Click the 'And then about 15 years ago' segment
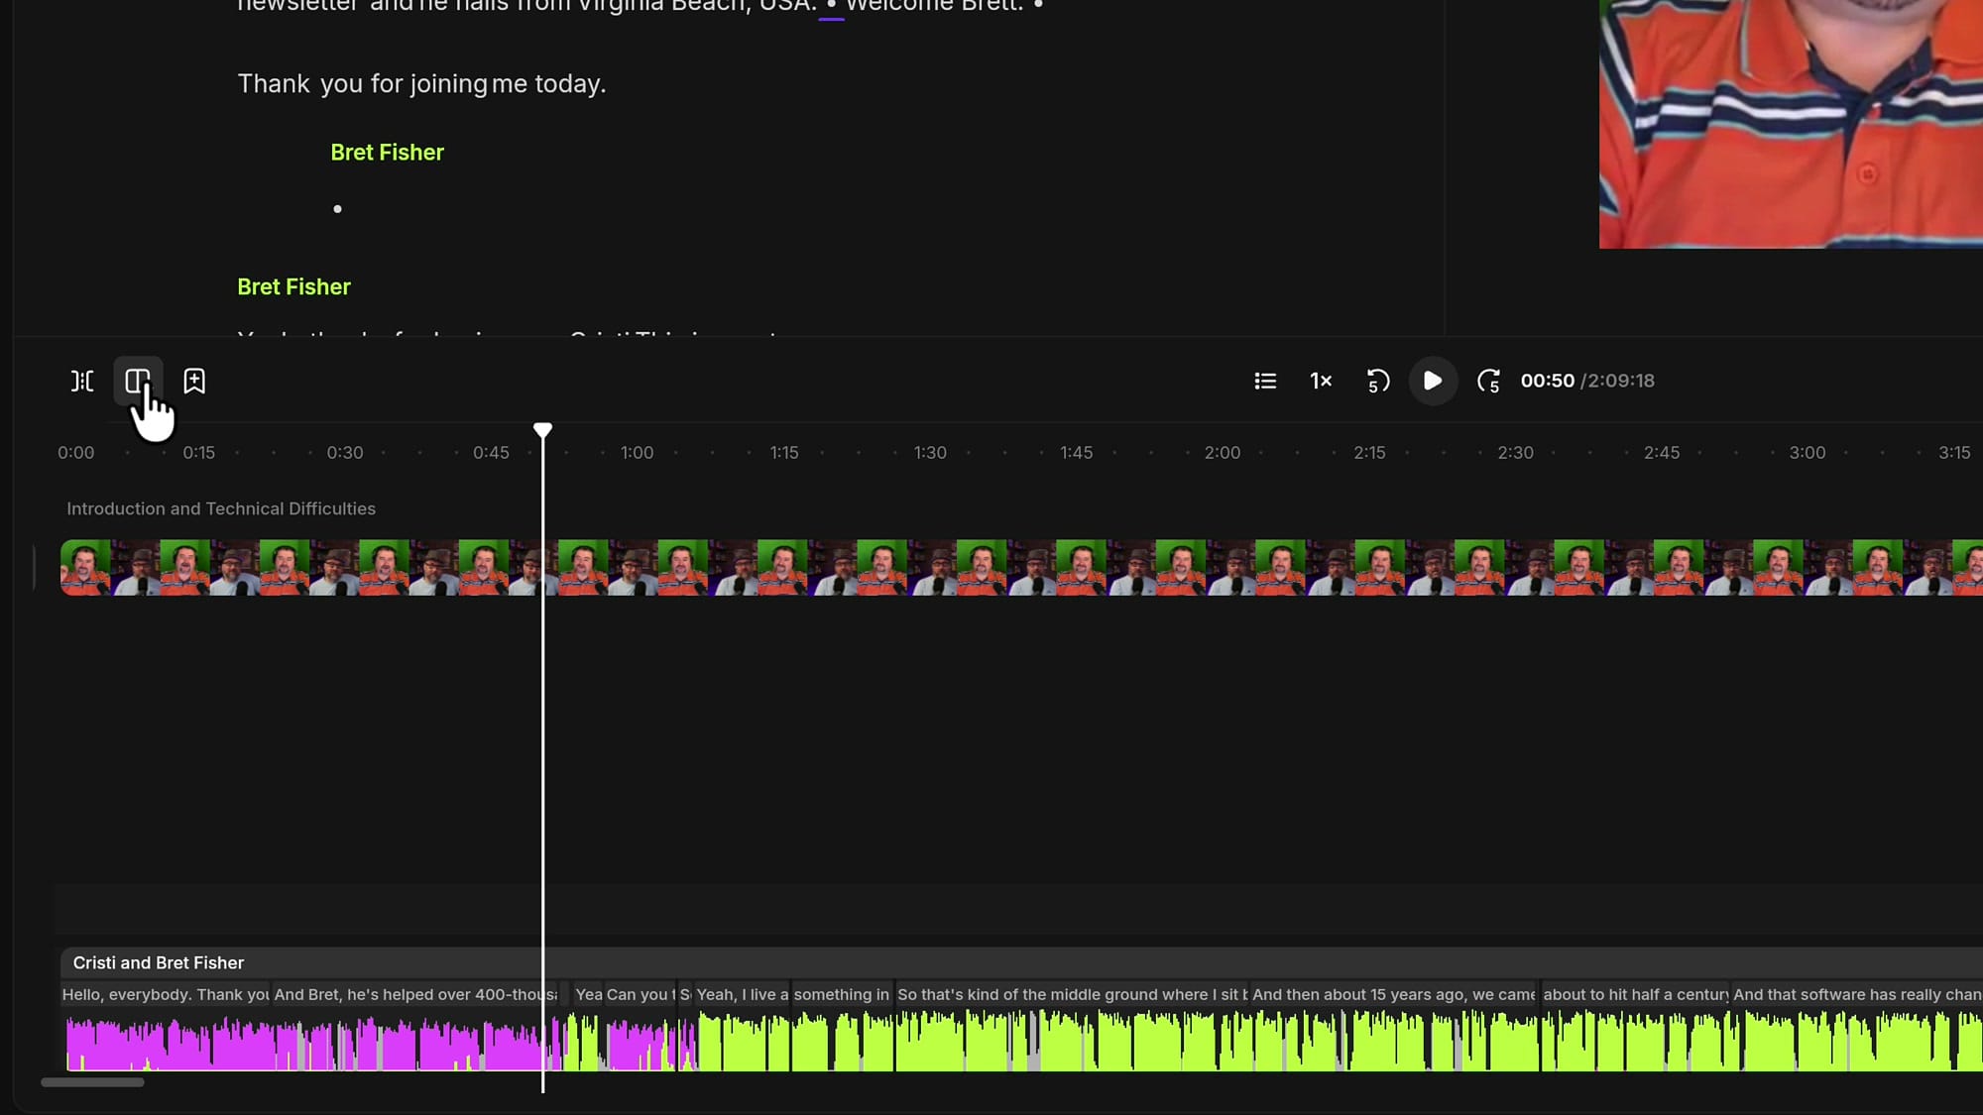This screenshot has width=1983, height=1115. (x=1394, y=994)
